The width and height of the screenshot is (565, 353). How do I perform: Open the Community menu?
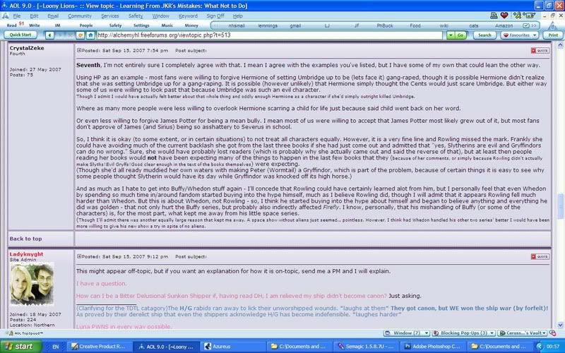78,14
